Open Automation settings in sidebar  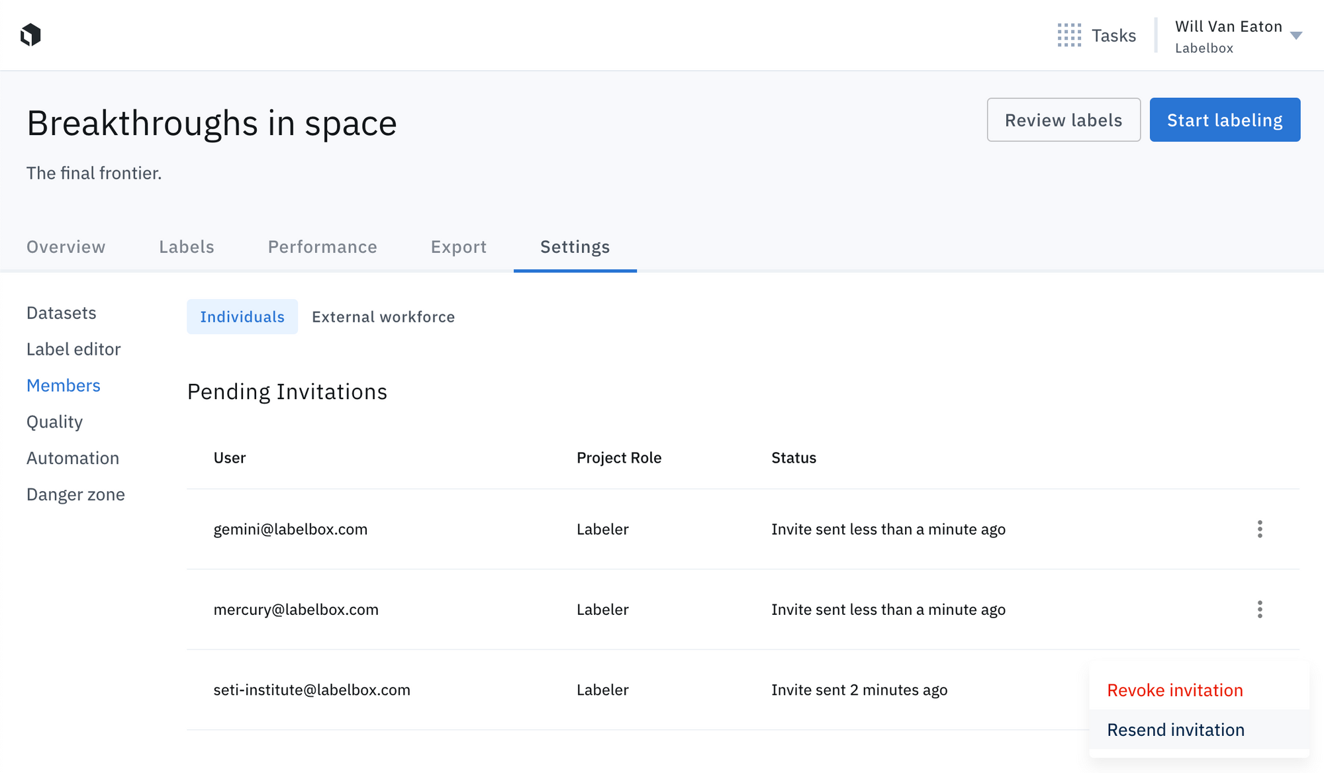pyautogui.click(x=73, y=458)
